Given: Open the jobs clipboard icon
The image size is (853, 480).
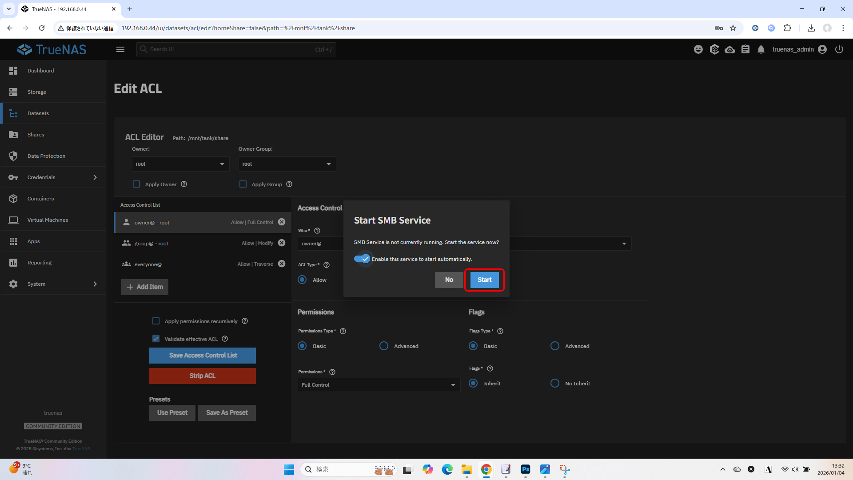Looking at the screenshot, I should click(x=745, y=49).
